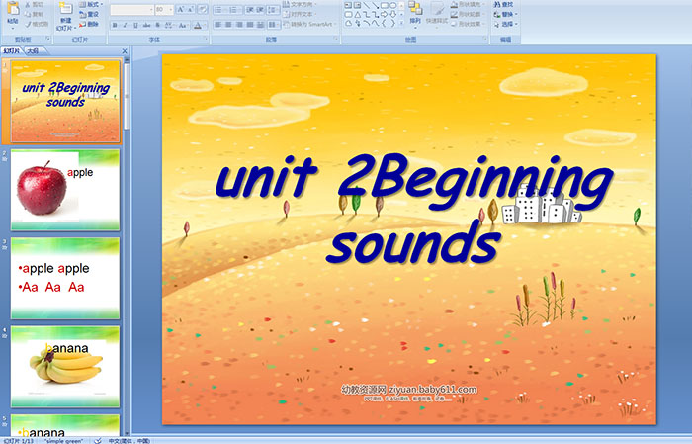This screenshot has width=692, height=444.
Task: Select the Isosceles Triangle shape
Action: [358, 15]
